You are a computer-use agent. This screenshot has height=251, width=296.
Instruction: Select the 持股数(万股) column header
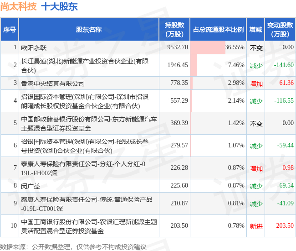174,30
